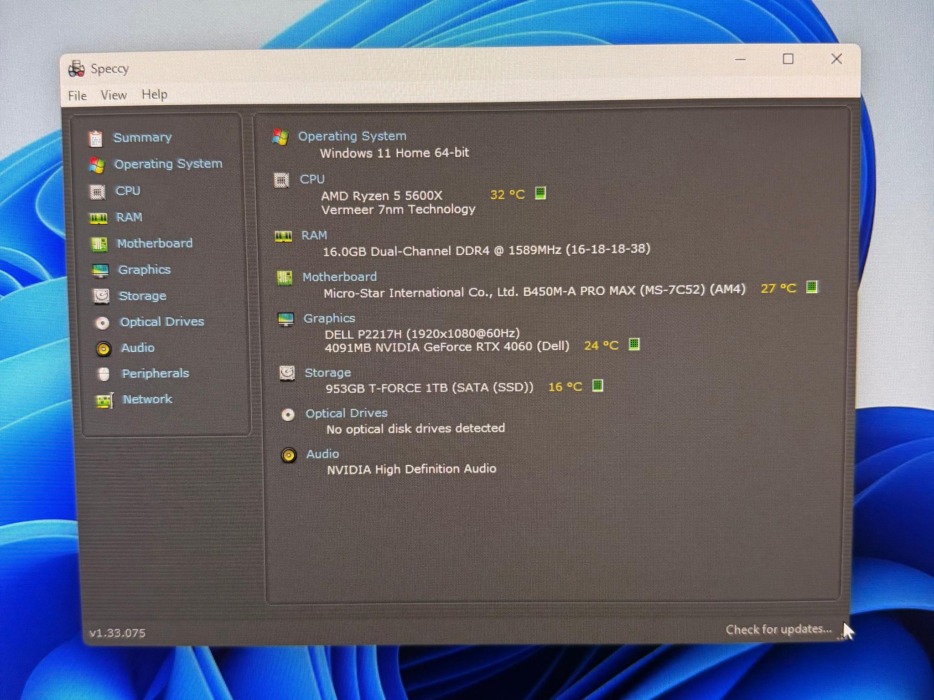Image resolution: width=934 pixels, height=700 pixels.
Task: Select Network in the sidebar
Action: 148,400
